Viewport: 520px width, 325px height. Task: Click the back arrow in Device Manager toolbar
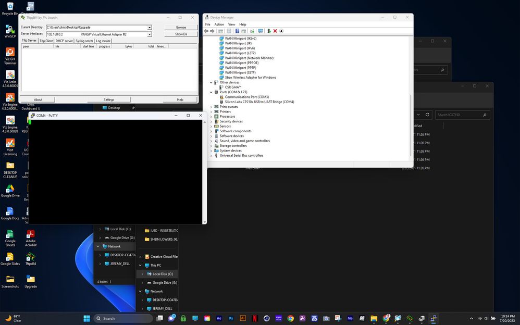pyautogui.click(x=206, y=31)
